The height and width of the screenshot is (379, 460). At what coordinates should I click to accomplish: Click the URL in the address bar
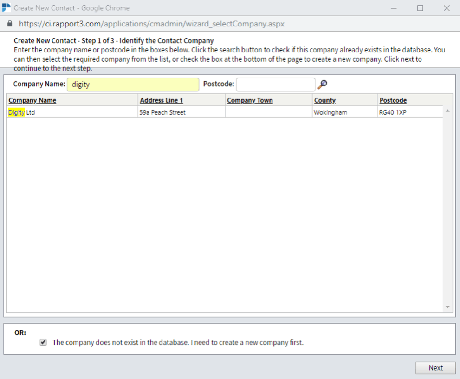coord(152,24)
